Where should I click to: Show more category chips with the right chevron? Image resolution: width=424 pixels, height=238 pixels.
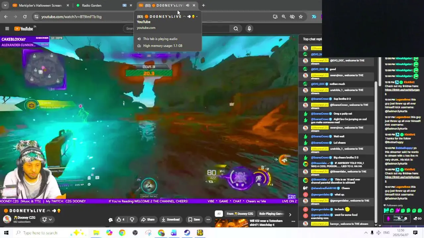pos(290,214)
